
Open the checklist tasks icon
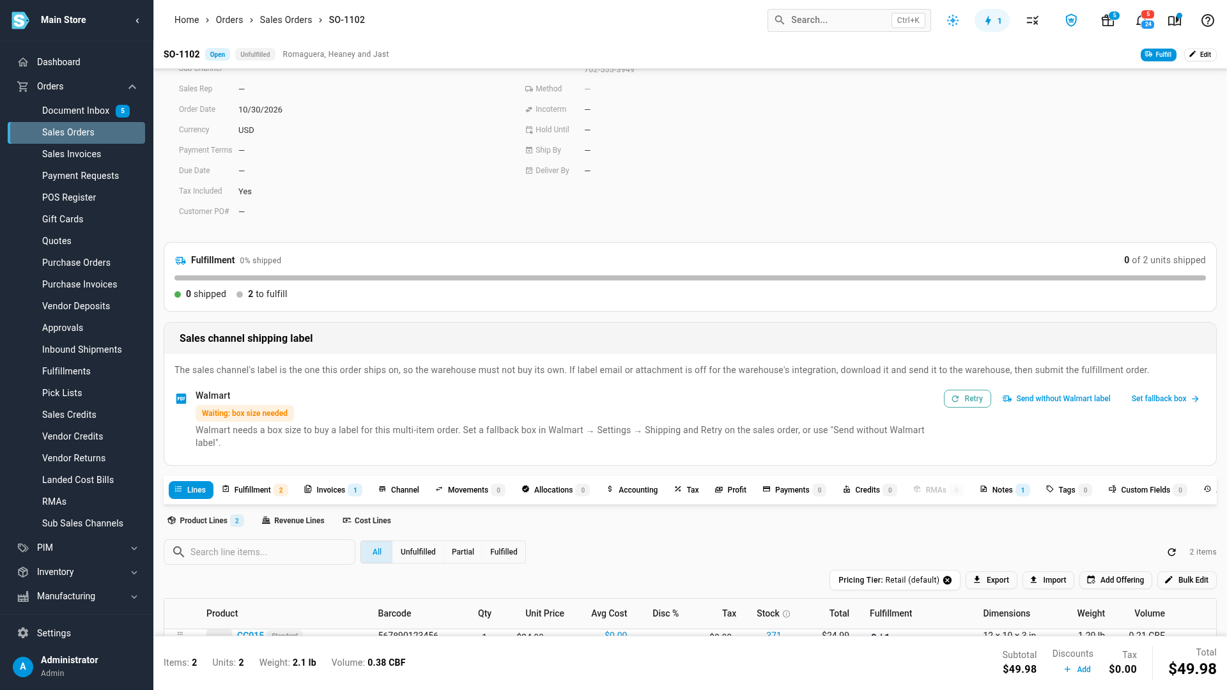tap(1033, 20)
